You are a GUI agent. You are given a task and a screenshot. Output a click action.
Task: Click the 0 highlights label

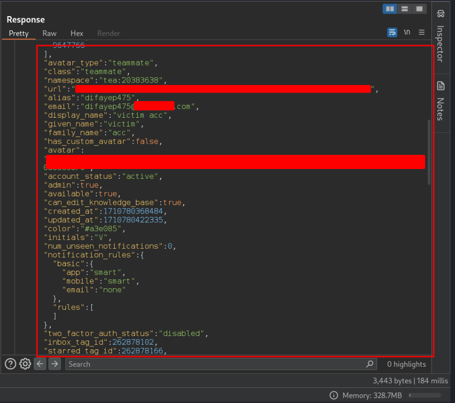406,364
